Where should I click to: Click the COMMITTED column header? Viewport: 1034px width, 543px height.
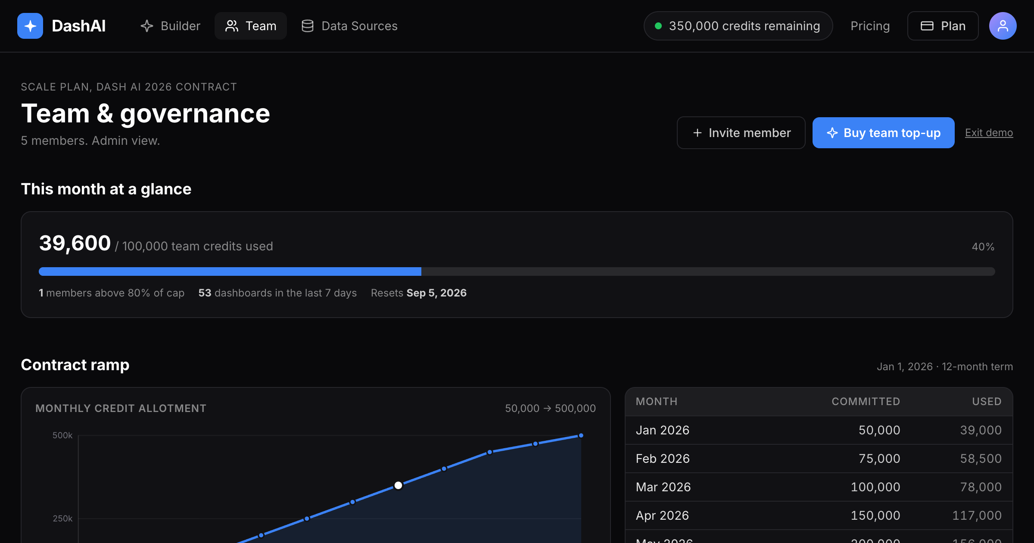[x=866, y=402]
